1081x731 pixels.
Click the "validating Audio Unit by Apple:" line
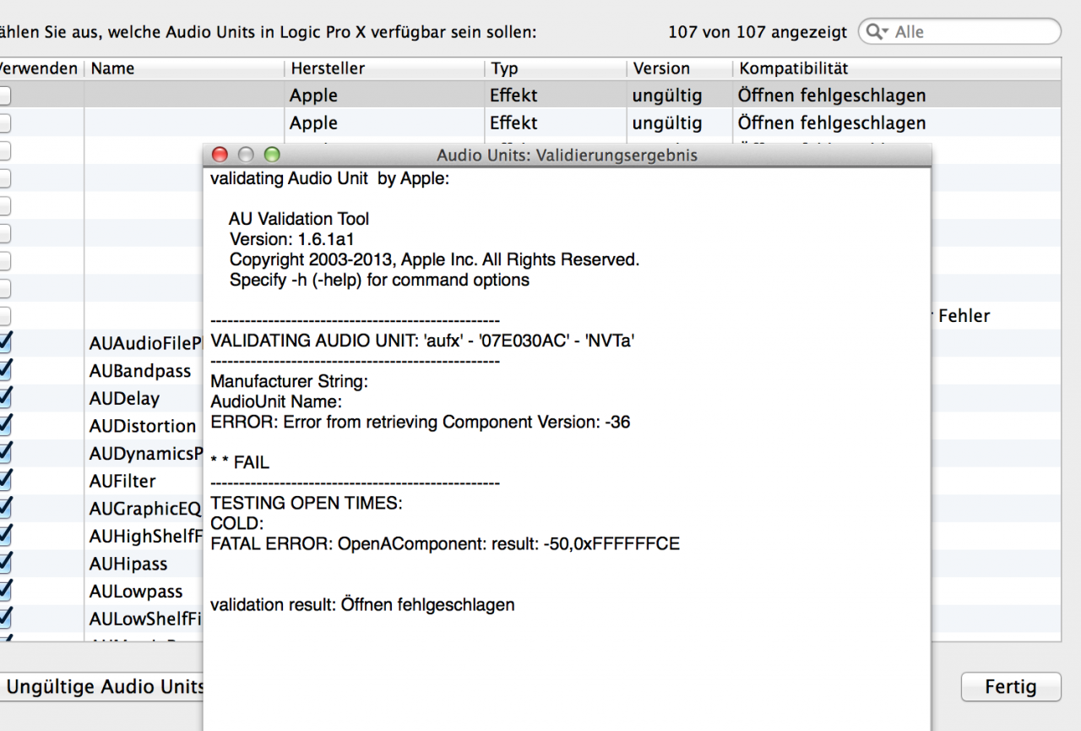(330, 178)
